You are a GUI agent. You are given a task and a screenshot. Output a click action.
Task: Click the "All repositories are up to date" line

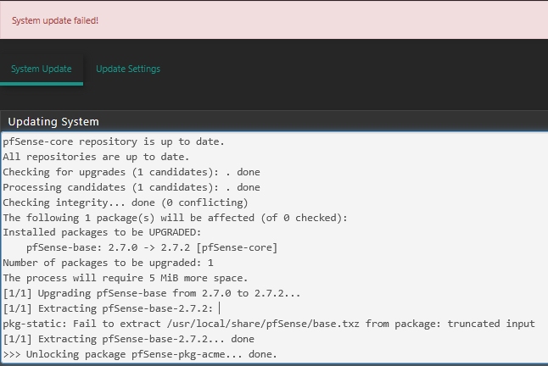[96, 157]
